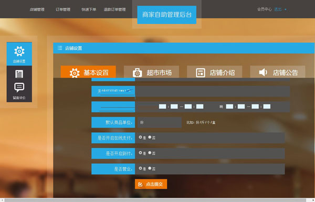Select the 超市市场 briefcase icon tab
Image resolution: width=315 pixels, height=202 pixels.
click(152, 72)
